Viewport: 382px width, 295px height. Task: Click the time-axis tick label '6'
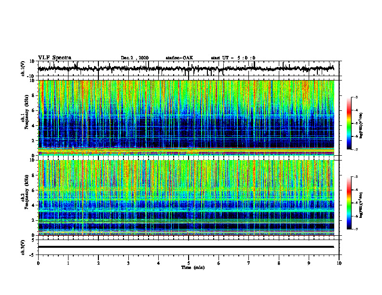[x=219, y=263]
